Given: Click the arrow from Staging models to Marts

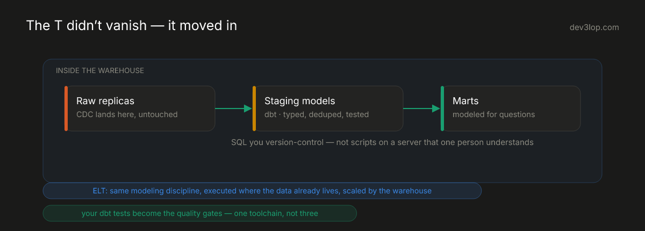Looking at the screenshot, I should tap(422, 109).
